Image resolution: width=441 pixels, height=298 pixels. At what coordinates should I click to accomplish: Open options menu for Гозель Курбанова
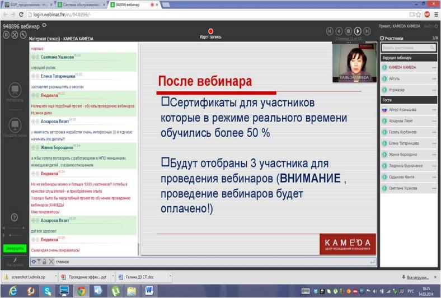(434, 132)
